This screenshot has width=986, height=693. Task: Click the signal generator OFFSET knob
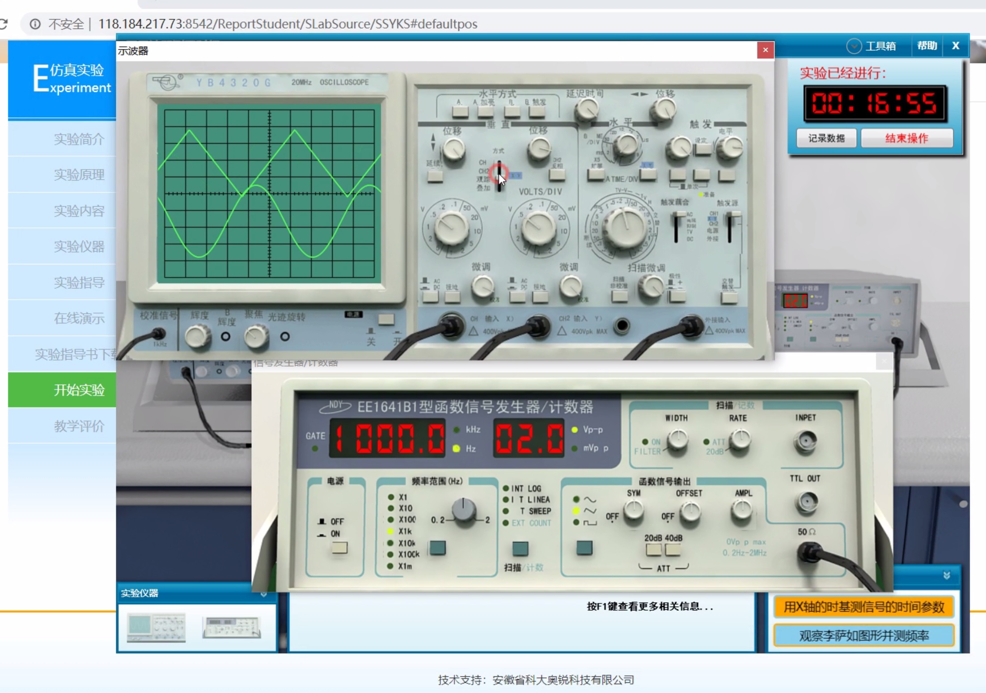[690, 511]
